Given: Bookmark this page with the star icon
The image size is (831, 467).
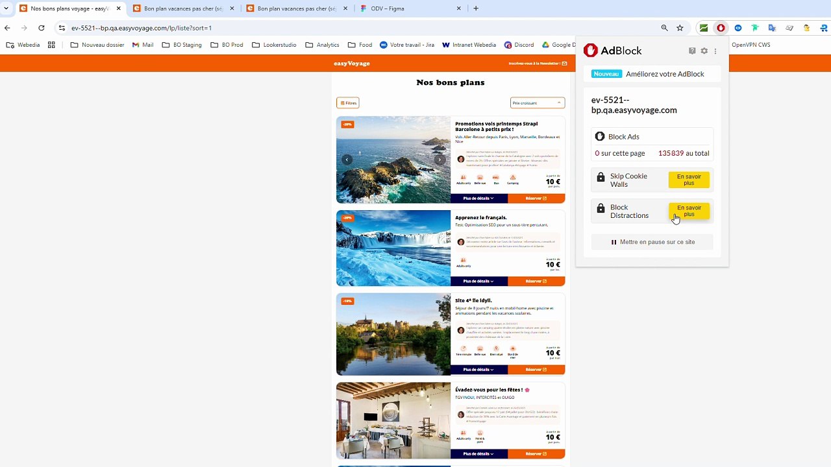Looking at the screenshot, I should (x=680, y=28).
